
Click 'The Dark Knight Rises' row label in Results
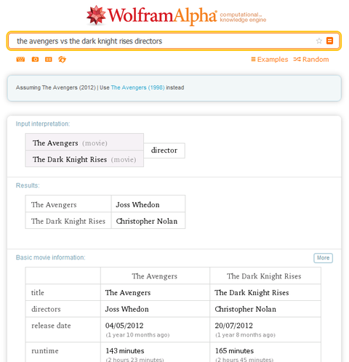[68, 221]
